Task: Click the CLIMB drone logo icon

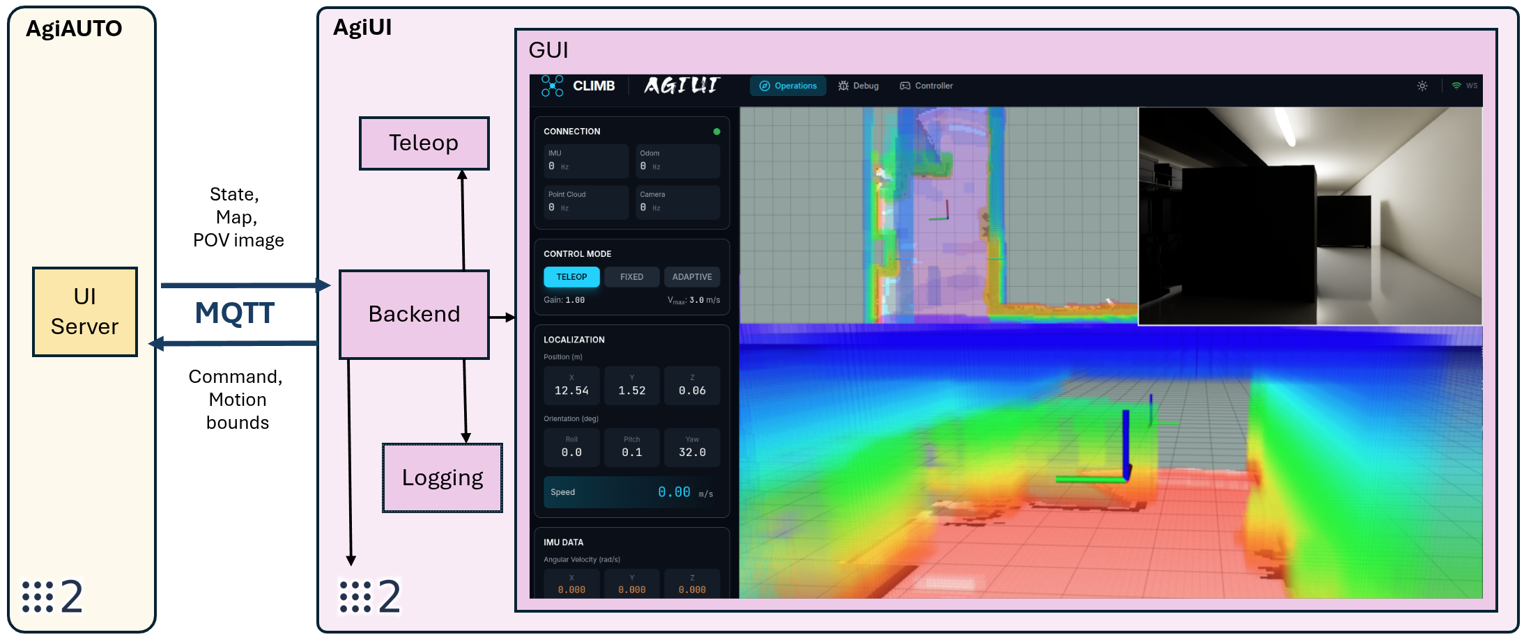Action: [x=551, y=86]
